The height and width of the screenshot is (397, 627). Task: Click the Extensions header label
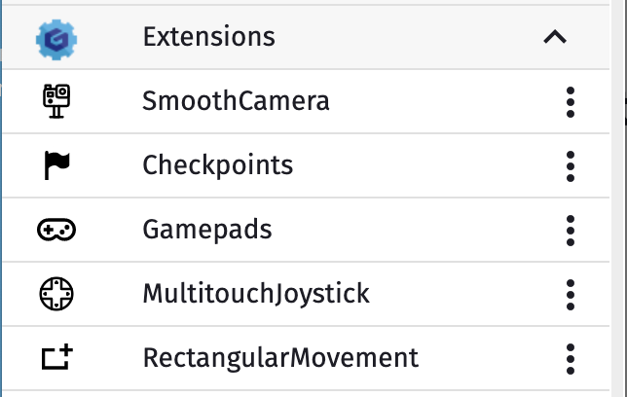tap(208, 37)
